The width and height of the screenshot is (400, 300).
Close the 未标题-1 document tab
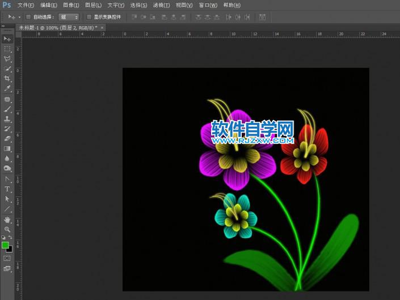[102, 27]
